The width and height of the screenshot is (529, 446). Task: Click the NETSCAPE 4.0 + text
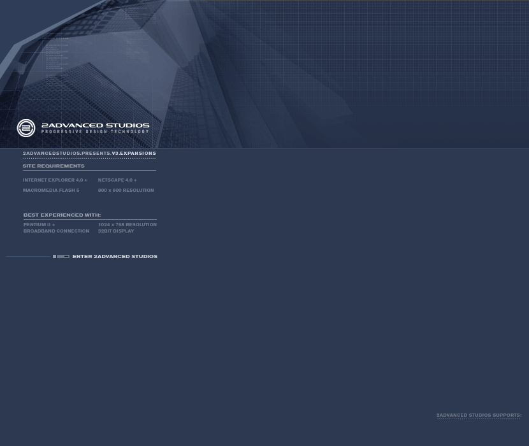click(x=117, y=180)
